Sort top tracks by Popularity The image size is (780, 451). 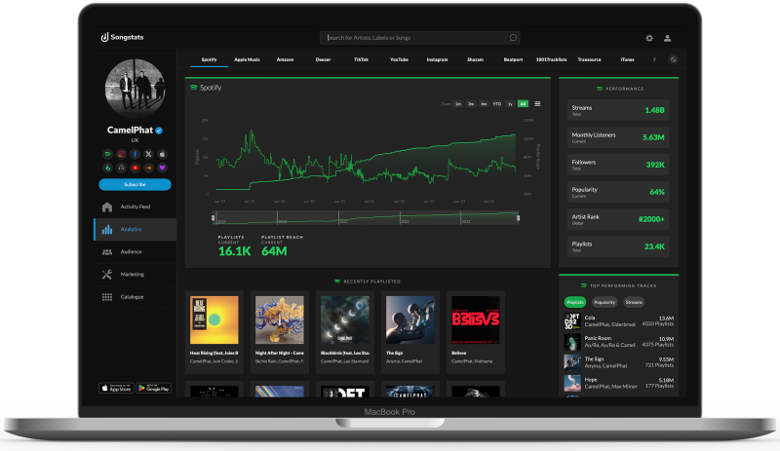(604, 302)
